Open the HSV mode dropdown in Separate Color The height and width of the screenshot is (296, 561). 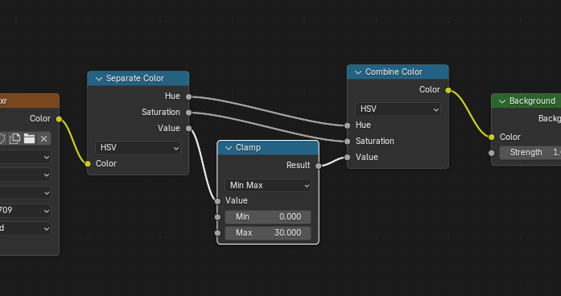pos(138,148)
